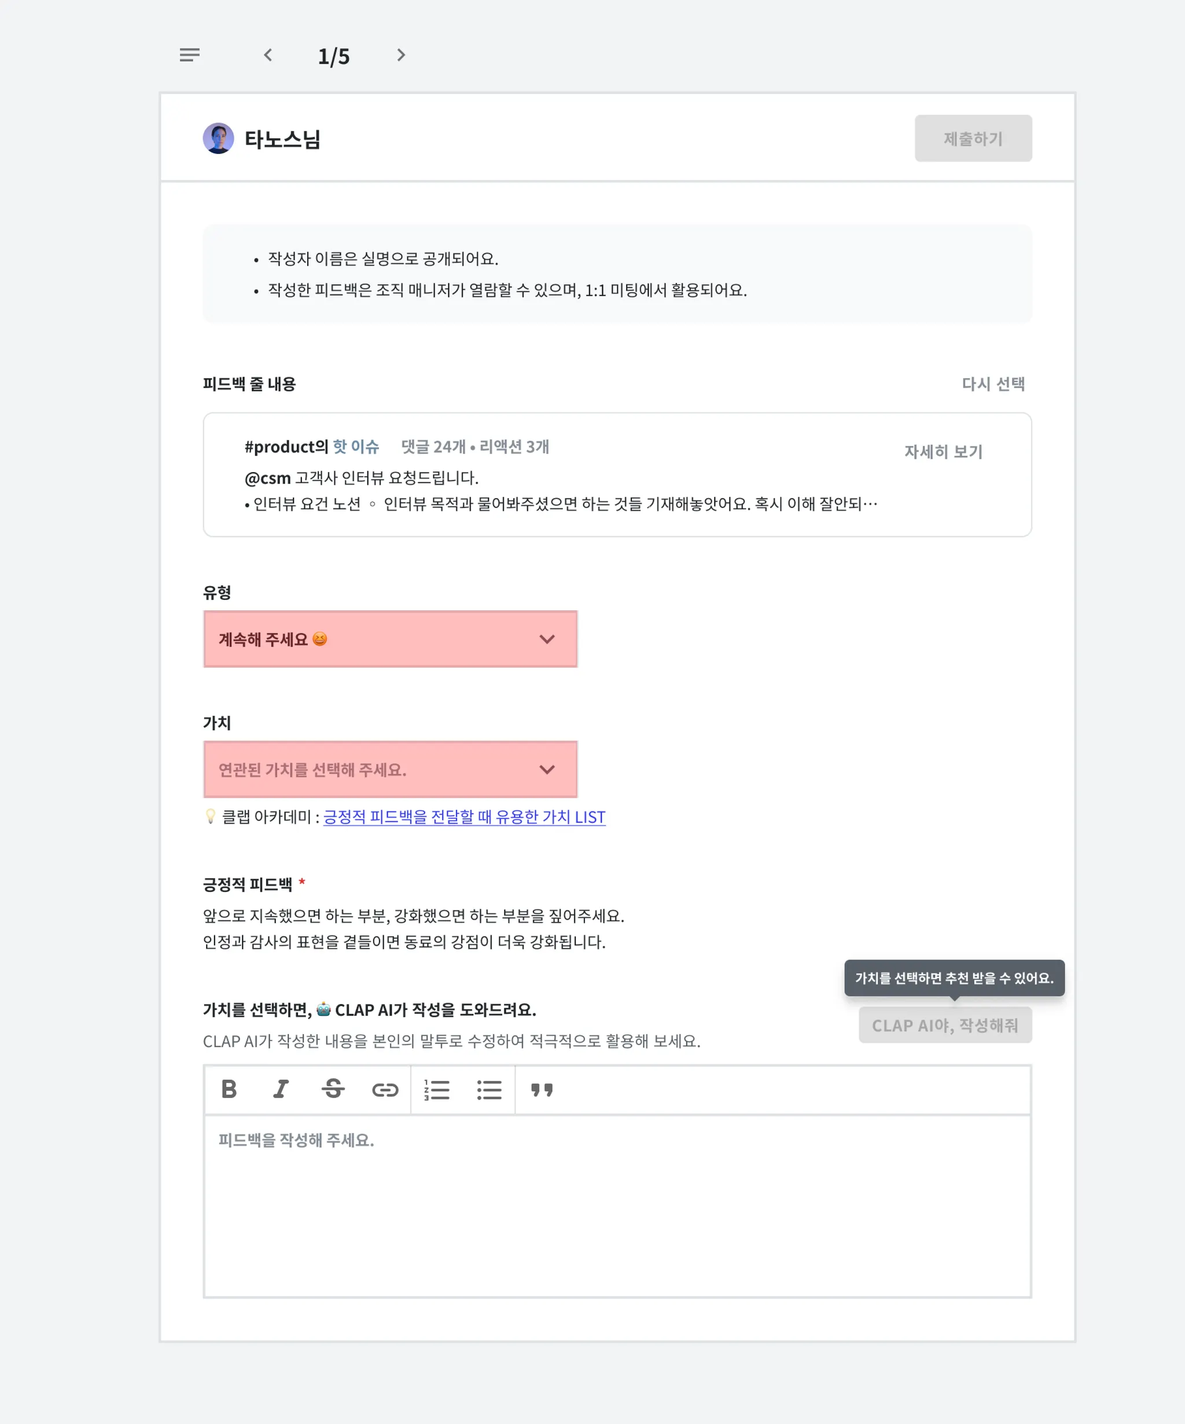Go to next feedback page arrow
The image size is (1185, 1424).
(401, 55)
